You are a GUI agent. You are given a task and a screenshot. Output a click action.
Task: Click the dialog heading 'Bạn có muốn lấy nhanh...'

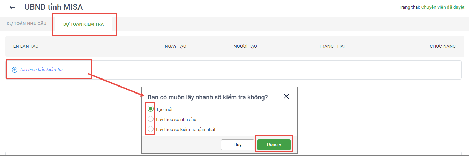(x=208, y=97)
